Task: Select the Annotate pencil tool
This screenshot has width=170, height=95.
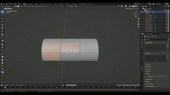Action: coord(2,31)
